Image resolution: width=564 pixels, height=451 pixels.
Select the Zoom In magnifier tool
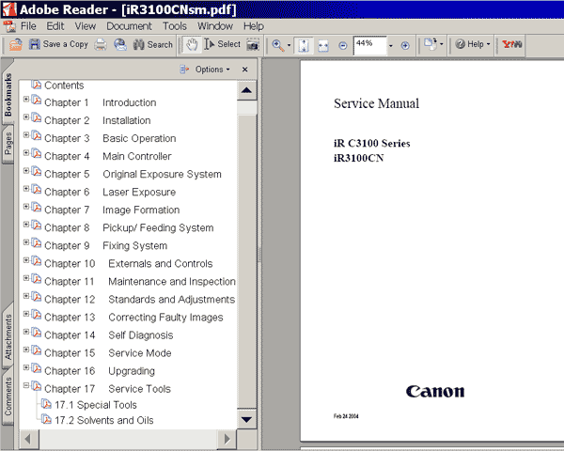pyautogui.click(x=277, y=45)
